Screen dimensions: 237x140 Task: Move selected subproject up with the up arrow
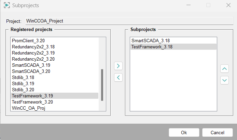[x=224, y=69]
